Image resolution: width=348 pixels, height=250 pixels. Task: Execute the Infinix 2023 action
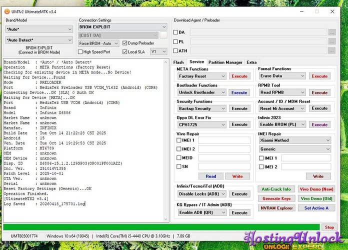coord(319,125)
